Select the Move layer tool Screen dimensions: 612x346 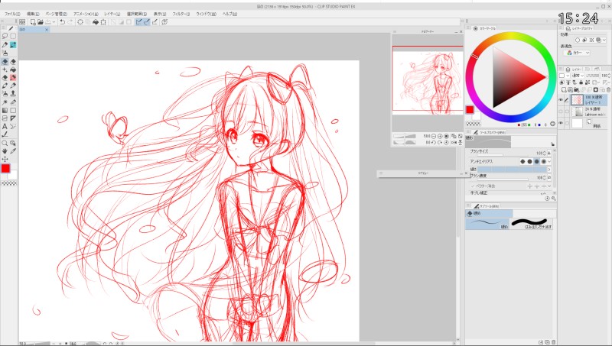[5, 160]
